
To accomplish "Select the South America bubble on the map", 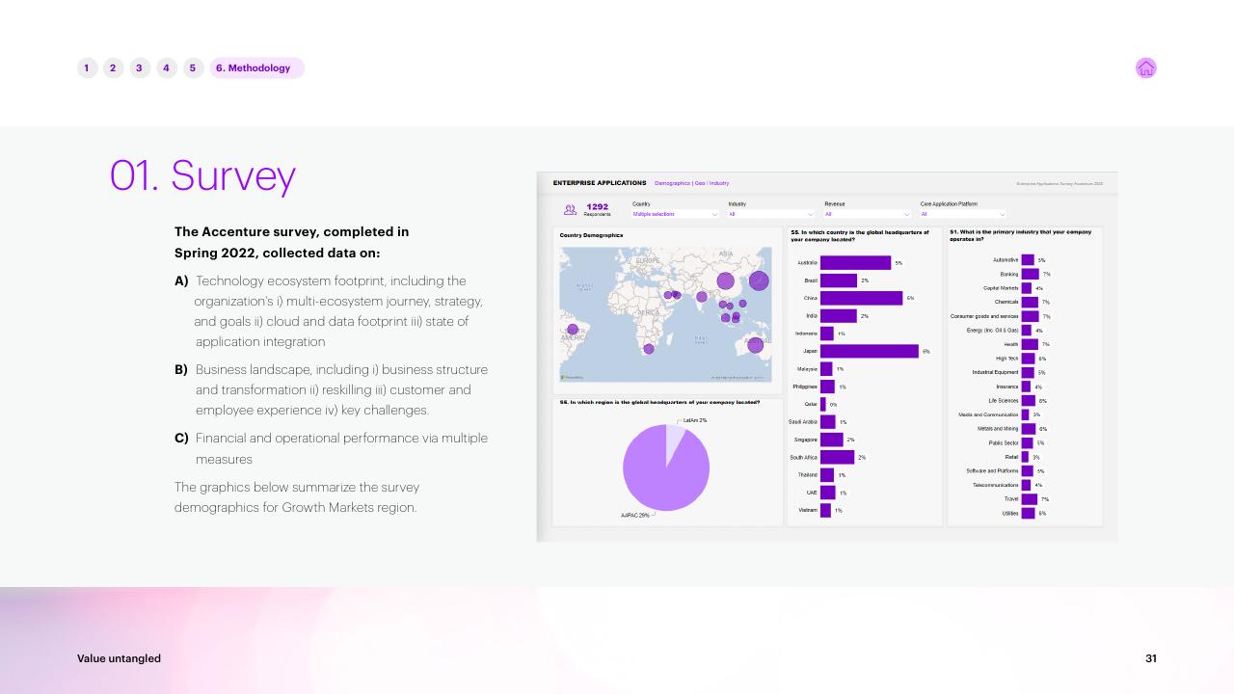I will (x=573, y=330).
